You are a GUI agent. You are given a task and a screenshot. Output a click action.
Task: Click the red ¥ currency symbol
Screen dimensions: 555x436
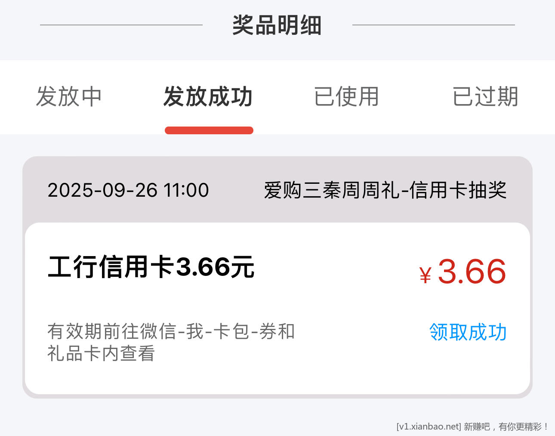pyautogui.click(x=425, y=275)
